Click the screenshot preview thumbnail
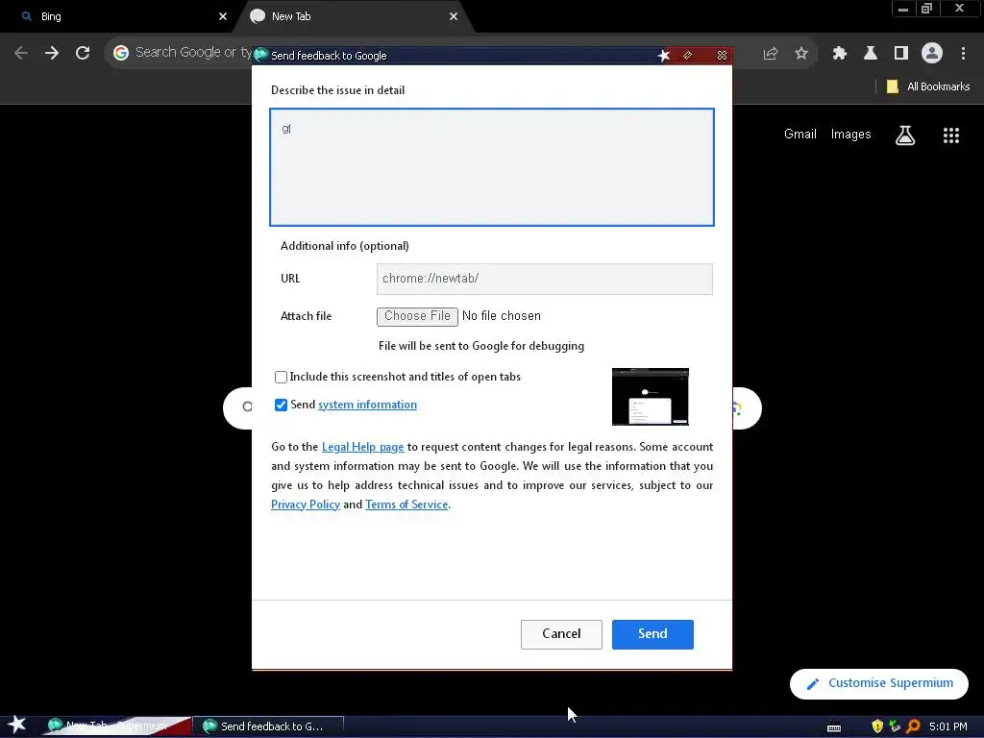The width and height of the screenshot is (984, 738). (x=651, y=397)
